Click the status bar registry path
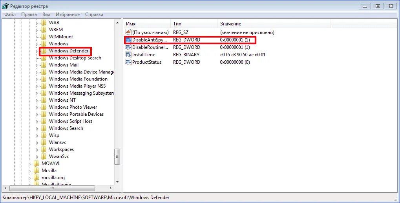400x203 pixels. (x=86, y=198)
